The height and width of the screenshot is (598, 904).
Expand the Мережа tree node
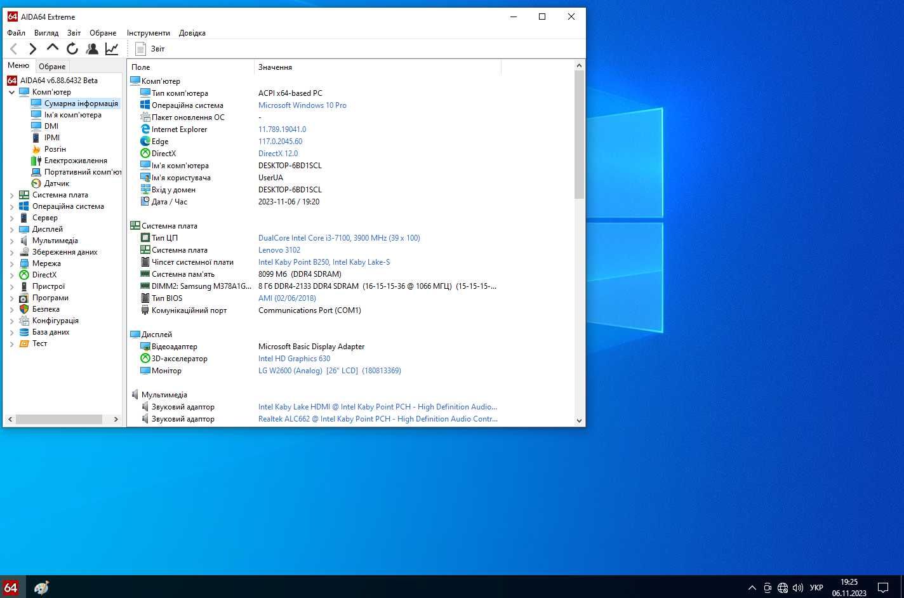click(x=11, y=264)
